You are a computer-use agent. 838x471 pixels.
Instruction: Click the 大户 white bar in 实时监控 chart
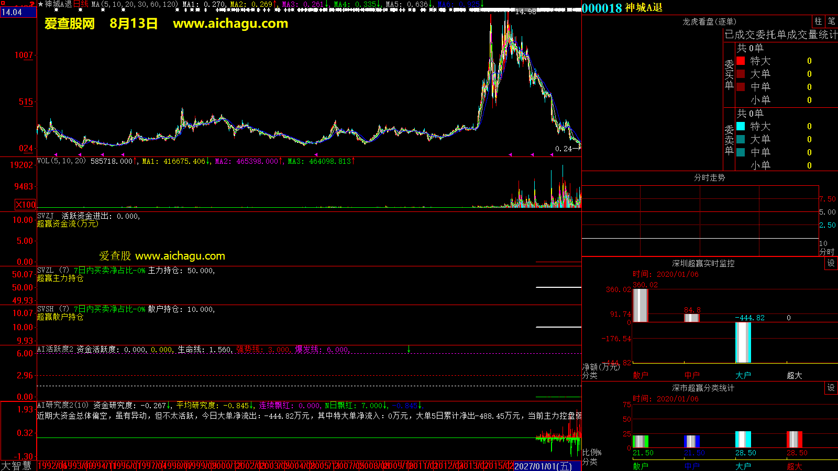pyautogui.click(x=743, y=342)
